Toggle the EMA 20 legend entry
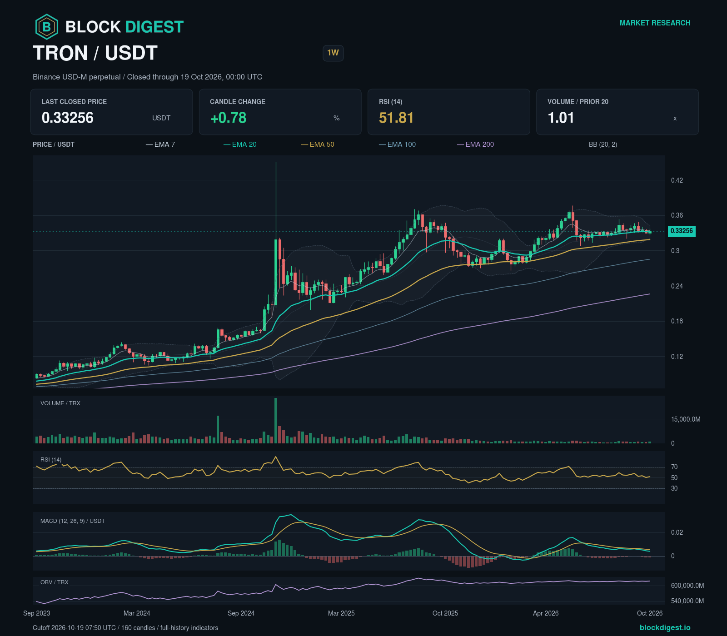This screenshot has width=727, height=636. coord(240,144)
